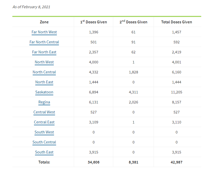The height and width of the screenshot is (174, 220).
Task: Click Regina total value 8,157
Action: point(177,102)
